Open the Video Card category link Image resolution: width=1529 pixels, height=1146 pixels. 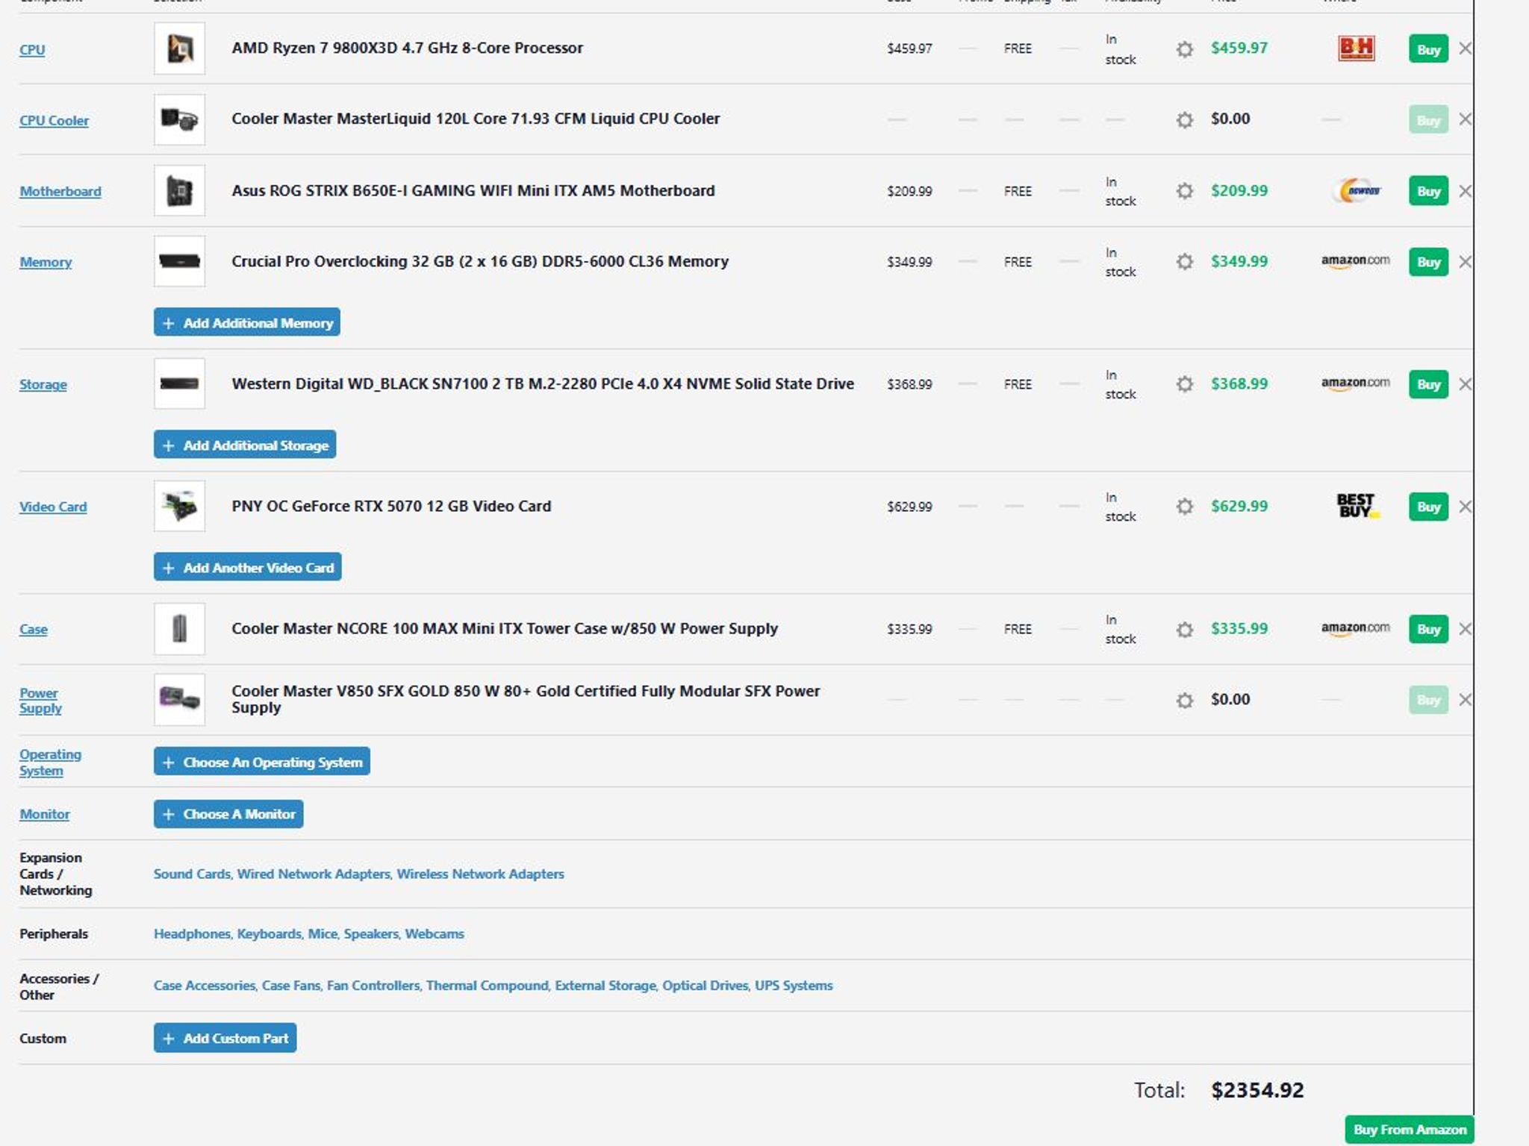53,507
